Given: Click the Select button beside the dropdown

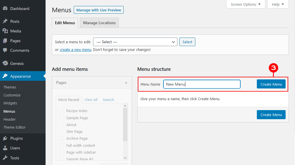Looking at the screenshot, I should pyautogui.click(x=187, y=42).
